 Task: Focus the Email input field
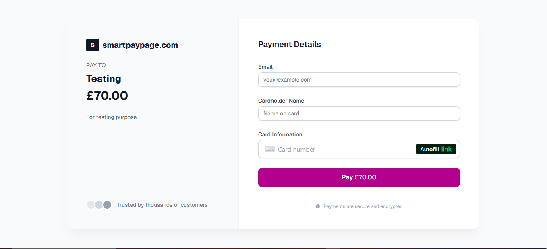click(x=358, y=80)
